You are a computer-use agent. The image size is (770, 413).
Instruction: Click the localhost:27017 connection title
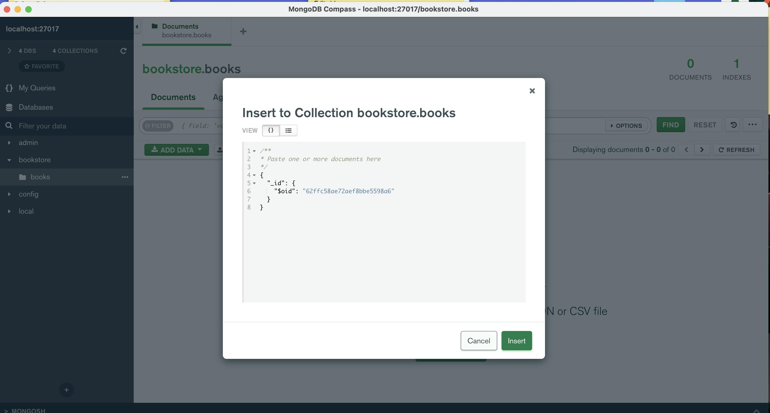(32, 29)
